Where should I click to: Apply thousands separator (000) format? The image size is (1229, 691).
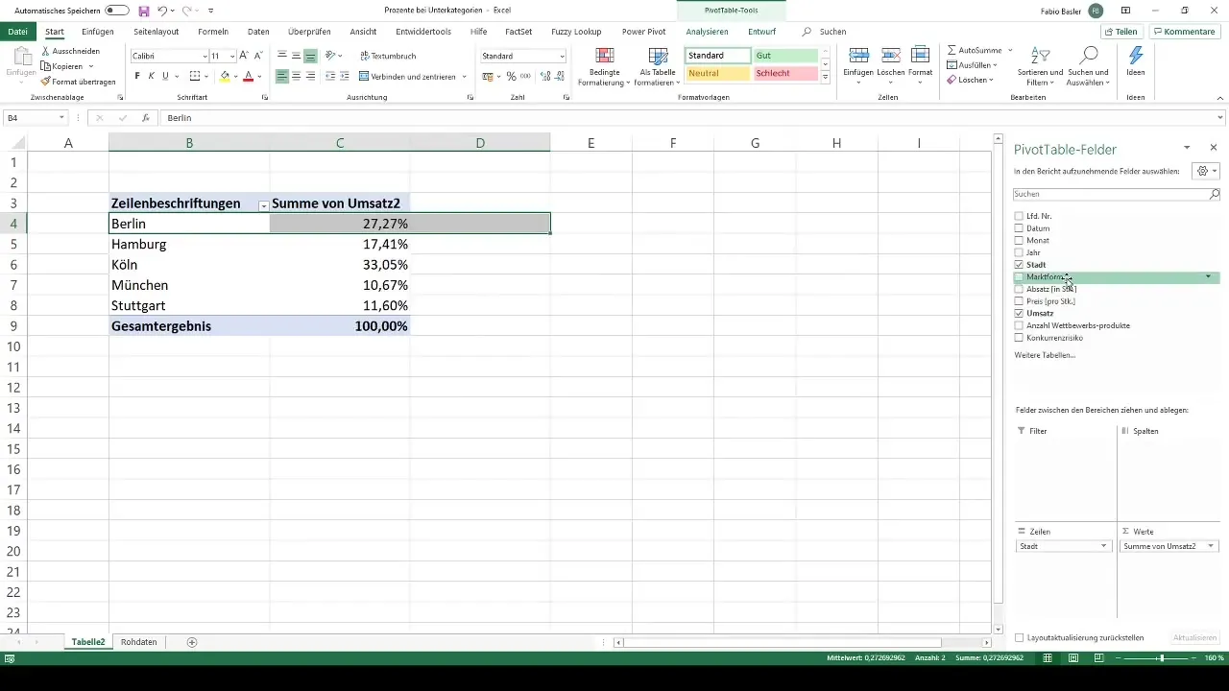click(x=525, y=76)
